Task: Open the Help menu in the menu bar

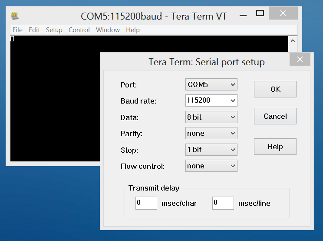Action: (x=133, y=30)
